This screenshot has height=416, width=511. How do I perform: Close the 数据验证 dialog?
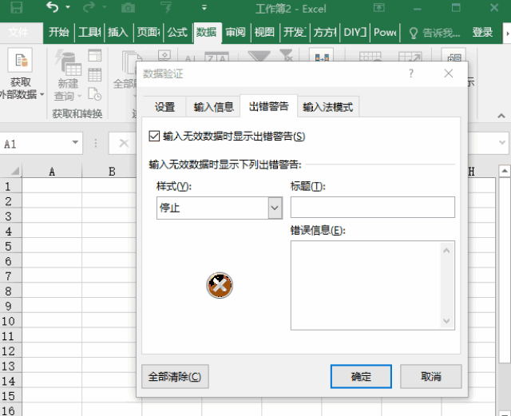[x=449, y=73]
